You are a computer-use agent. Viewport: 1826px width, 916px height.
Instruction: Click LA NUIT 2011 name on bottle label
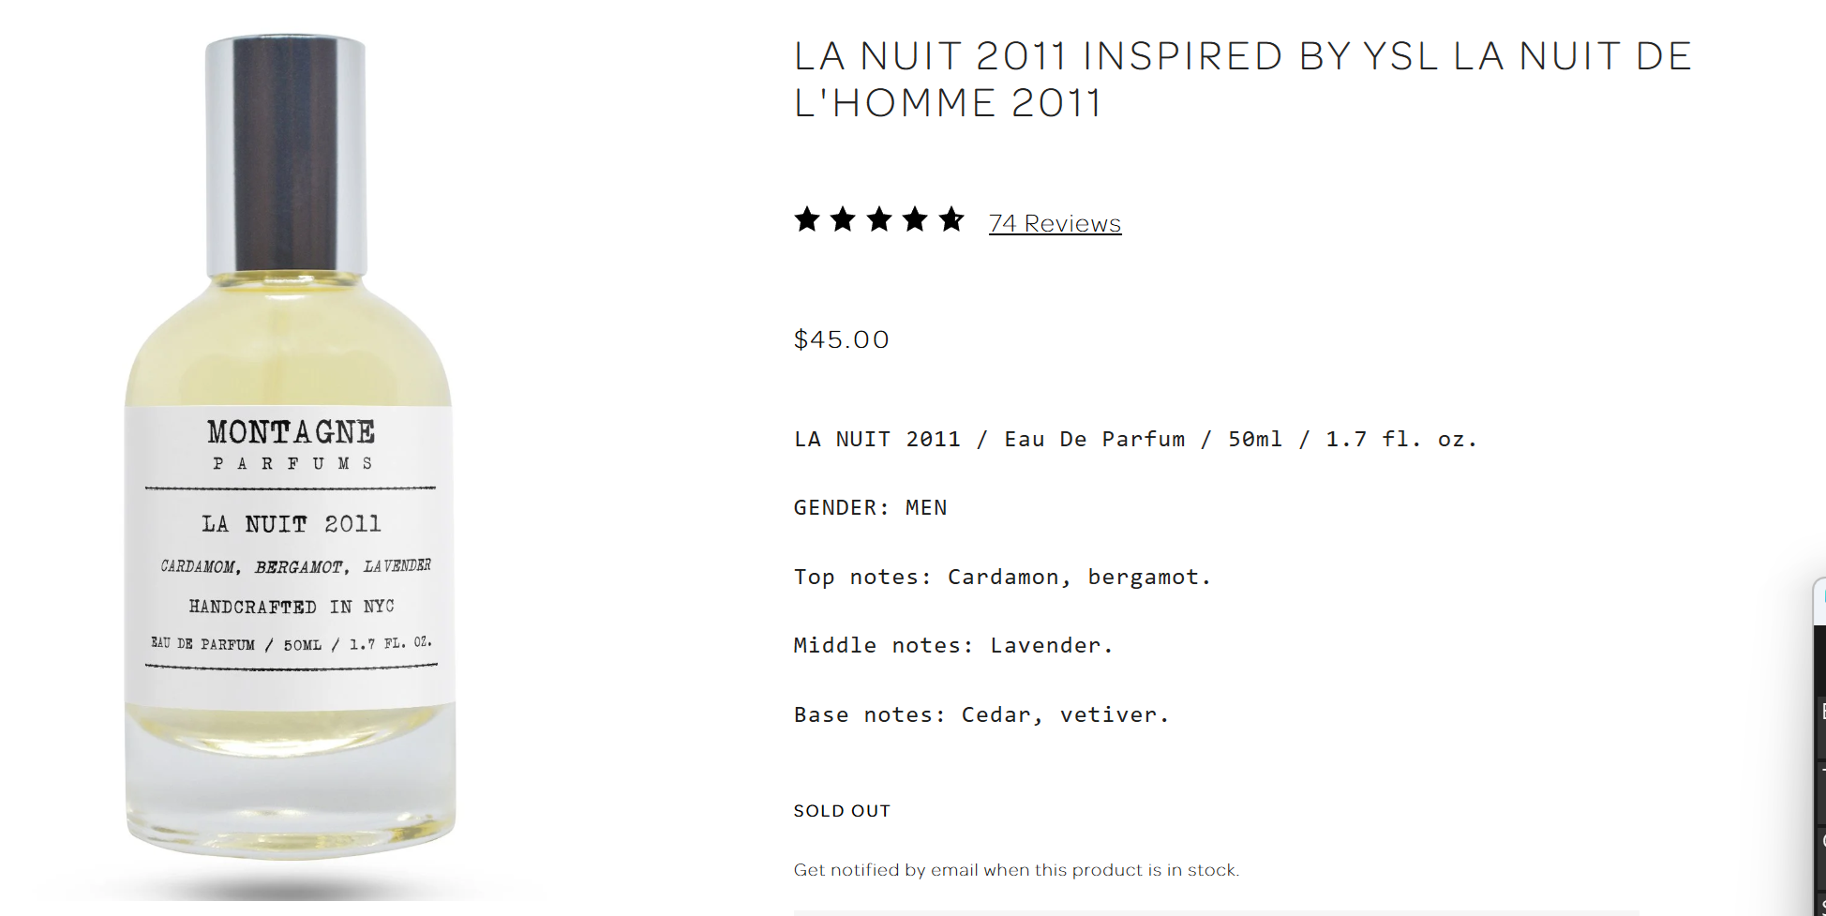(292, 524)
